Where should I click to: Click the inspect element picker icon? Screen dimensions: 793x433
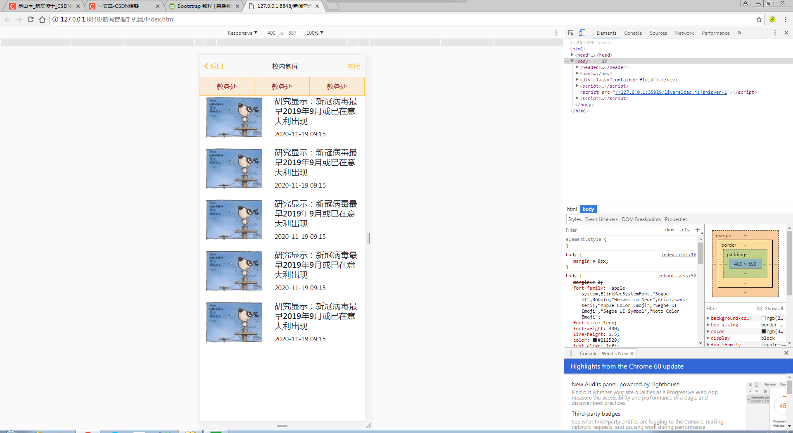[x=571, y=33]
